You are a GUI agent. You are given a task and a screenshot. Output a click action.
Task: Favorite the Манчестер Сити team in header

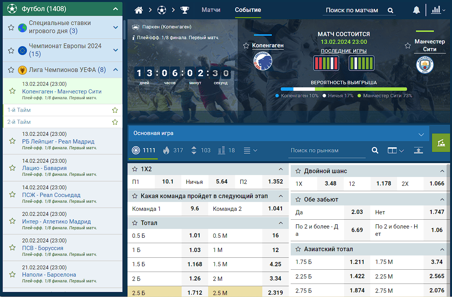click(x=407, y=46)
